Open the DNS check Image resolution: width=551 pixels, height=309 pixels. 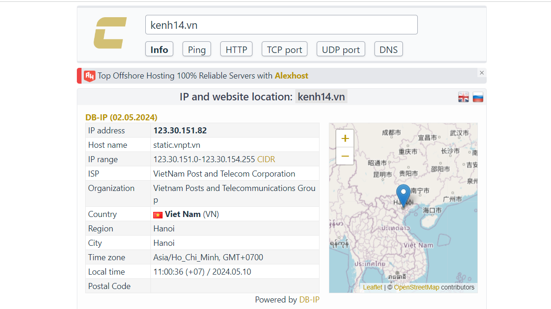point(388,49)
